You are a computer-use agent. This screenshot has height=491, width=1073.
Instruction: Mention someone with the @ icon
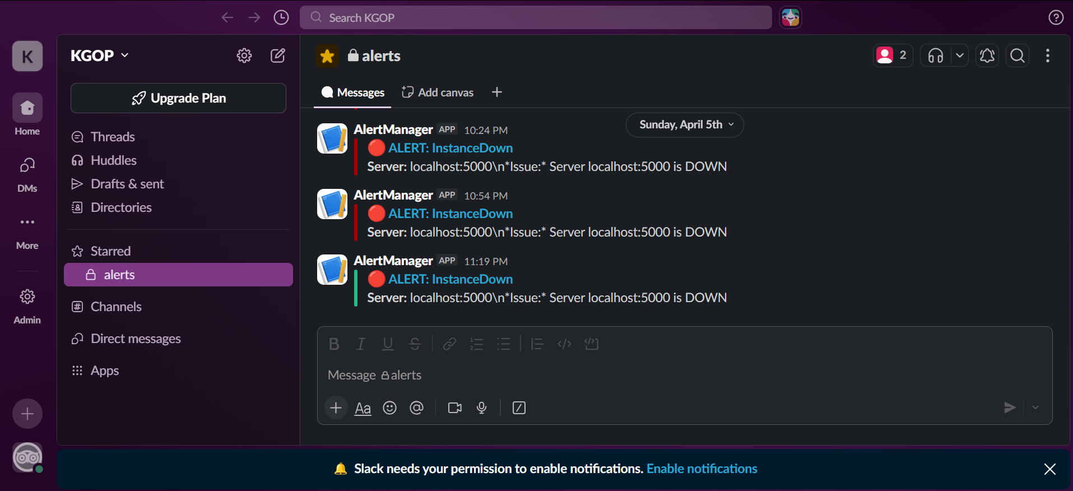416,407
